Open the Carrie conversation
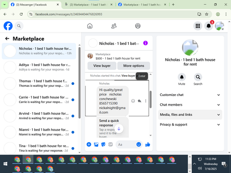Image resolution: width=231 pixels, height=173 pixels. 39,100
